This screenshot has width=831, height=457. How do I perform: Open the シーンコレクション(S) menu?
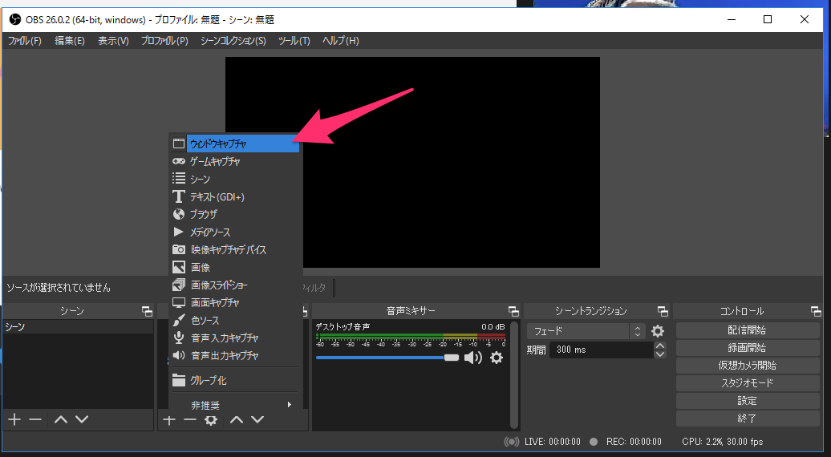[233, 41]
